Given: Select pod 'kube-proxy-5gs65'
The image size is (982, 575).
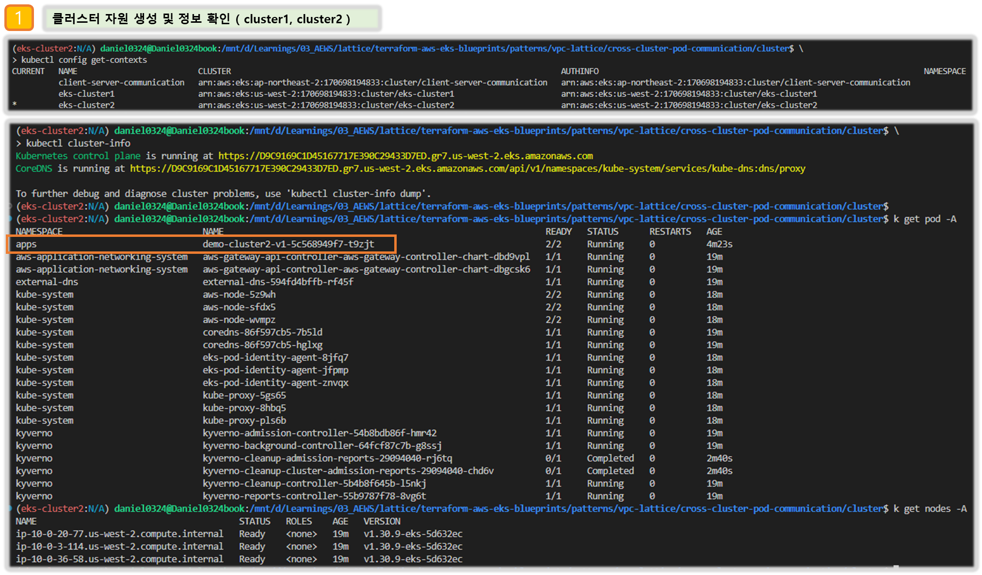Looking at the screenshot, I should pyautogui.click(x=244, y=395).
